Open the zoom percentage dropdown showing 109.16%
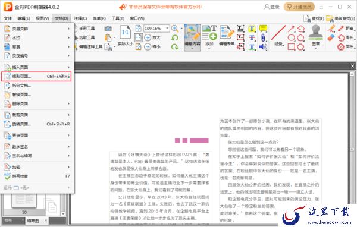The image size is (357, 227). point(167,29)
